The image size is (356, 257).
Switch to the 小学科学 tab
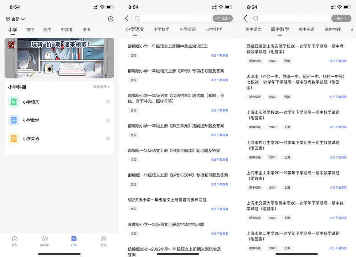[214, 30]
